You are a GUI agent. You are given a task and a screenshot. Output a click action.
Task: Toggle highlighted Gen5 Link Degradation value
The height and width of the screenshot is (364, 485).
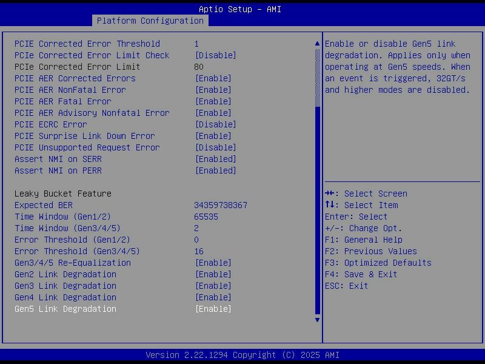pos(213,309)
